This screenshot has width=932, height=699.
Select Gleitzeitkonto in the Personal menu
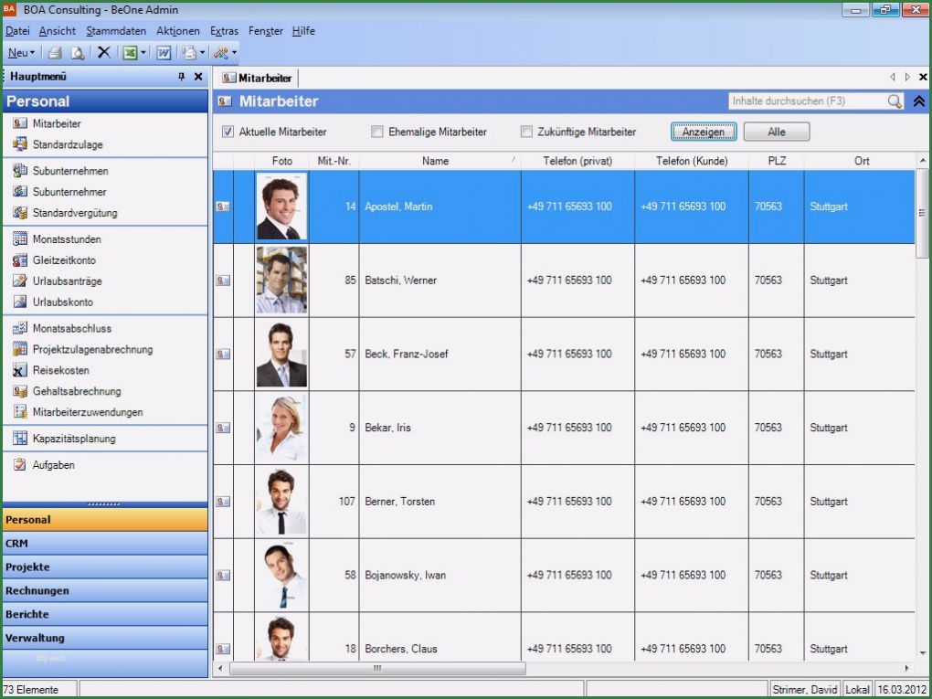[x=63, y=260]
